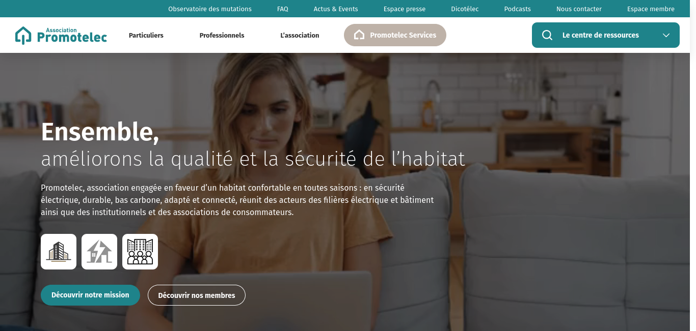Select the house with lightning bolt icon
Image resolution: width=696 pixels, height=331 pixels.
point(99,252)
